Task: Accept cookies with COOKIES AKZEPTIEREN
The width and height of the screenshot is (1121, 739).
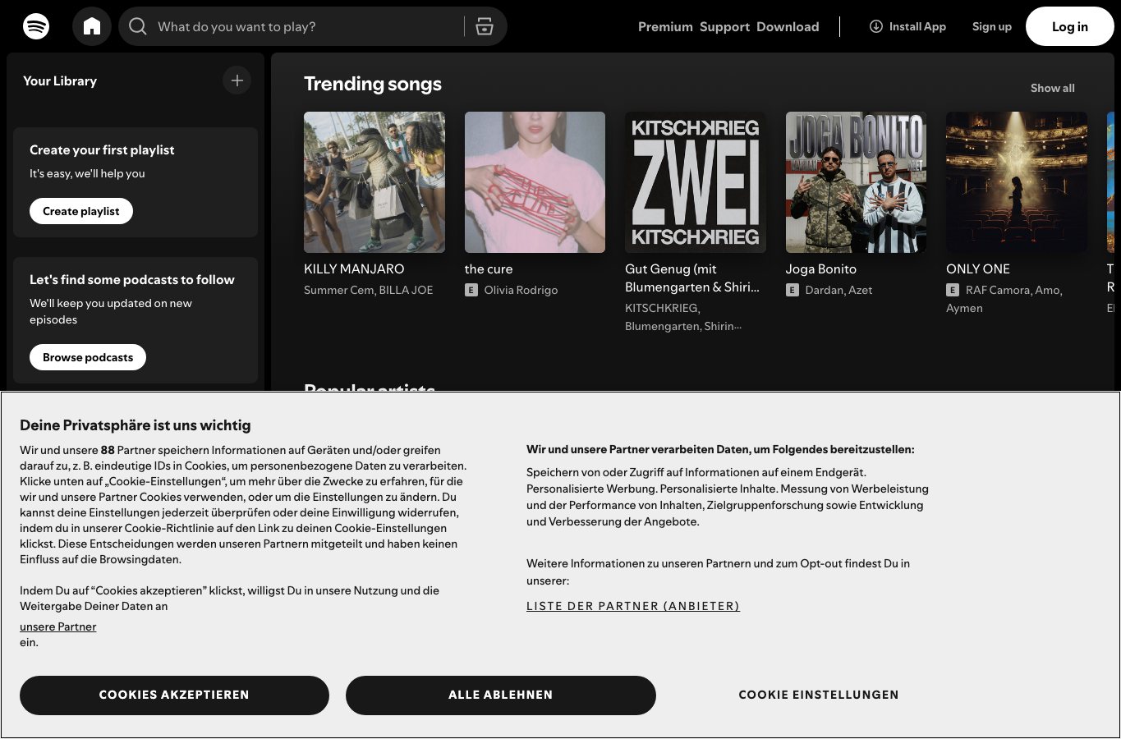Action: click(x=174, y=695)
